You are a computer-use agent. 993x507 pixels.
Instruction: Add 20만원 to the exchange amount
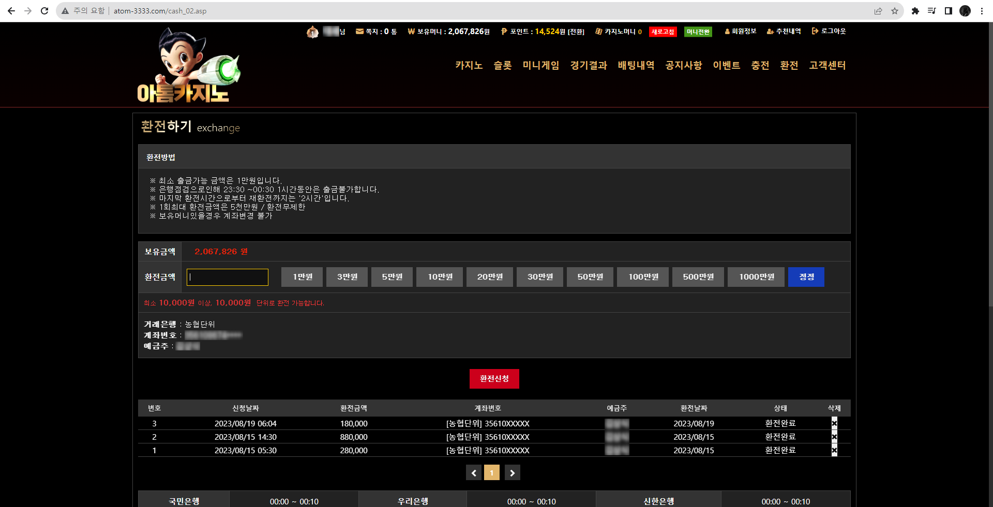pos(490,277)
